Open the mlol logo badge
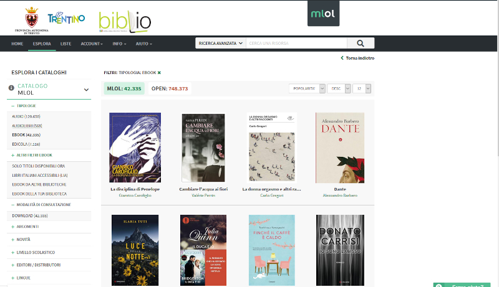 [323, 13]
